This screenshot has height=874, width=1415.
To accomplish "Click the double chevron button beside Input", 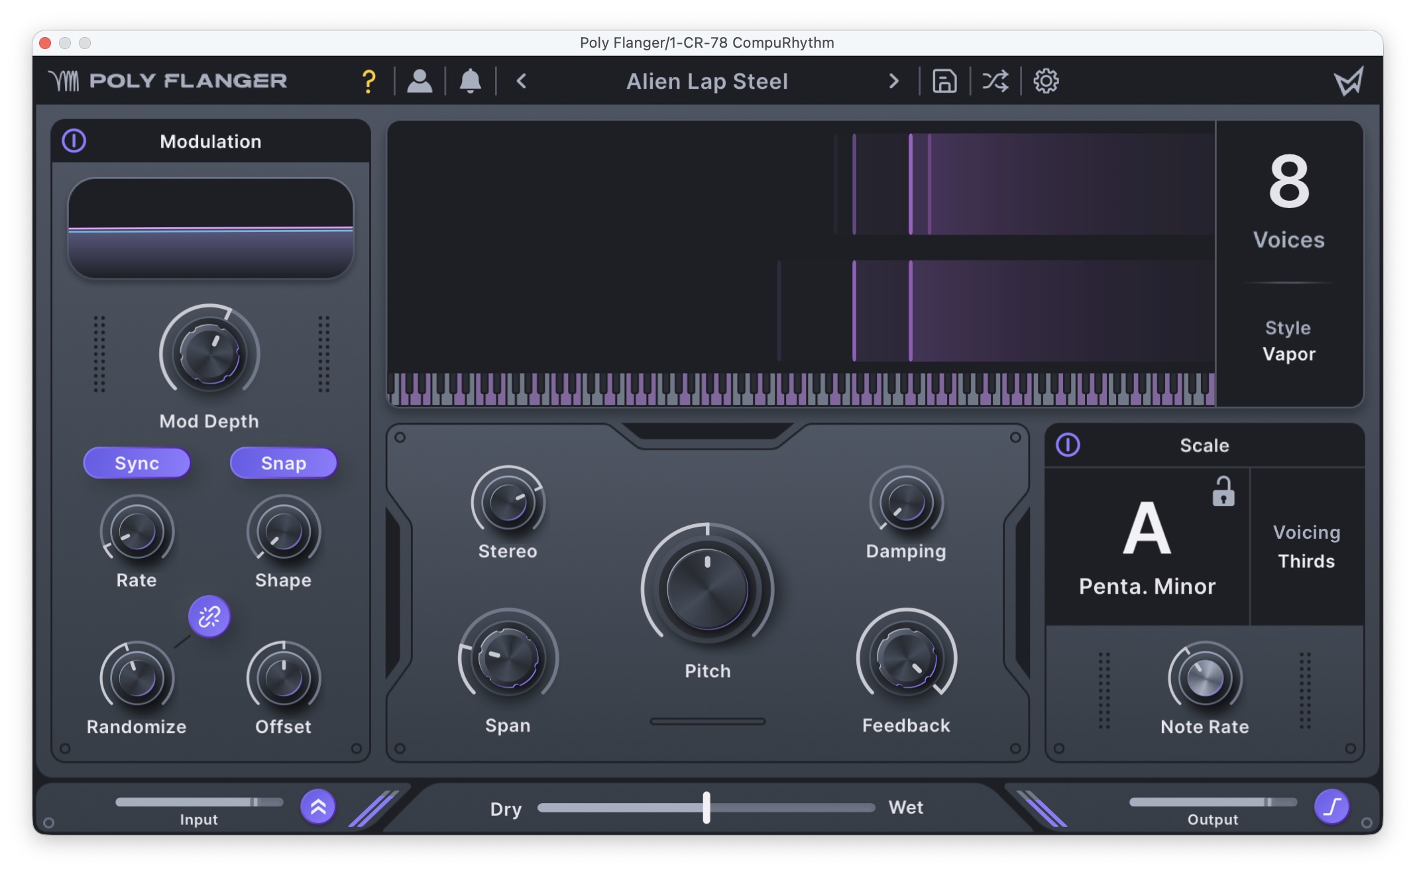I will [x=318, y=806].
